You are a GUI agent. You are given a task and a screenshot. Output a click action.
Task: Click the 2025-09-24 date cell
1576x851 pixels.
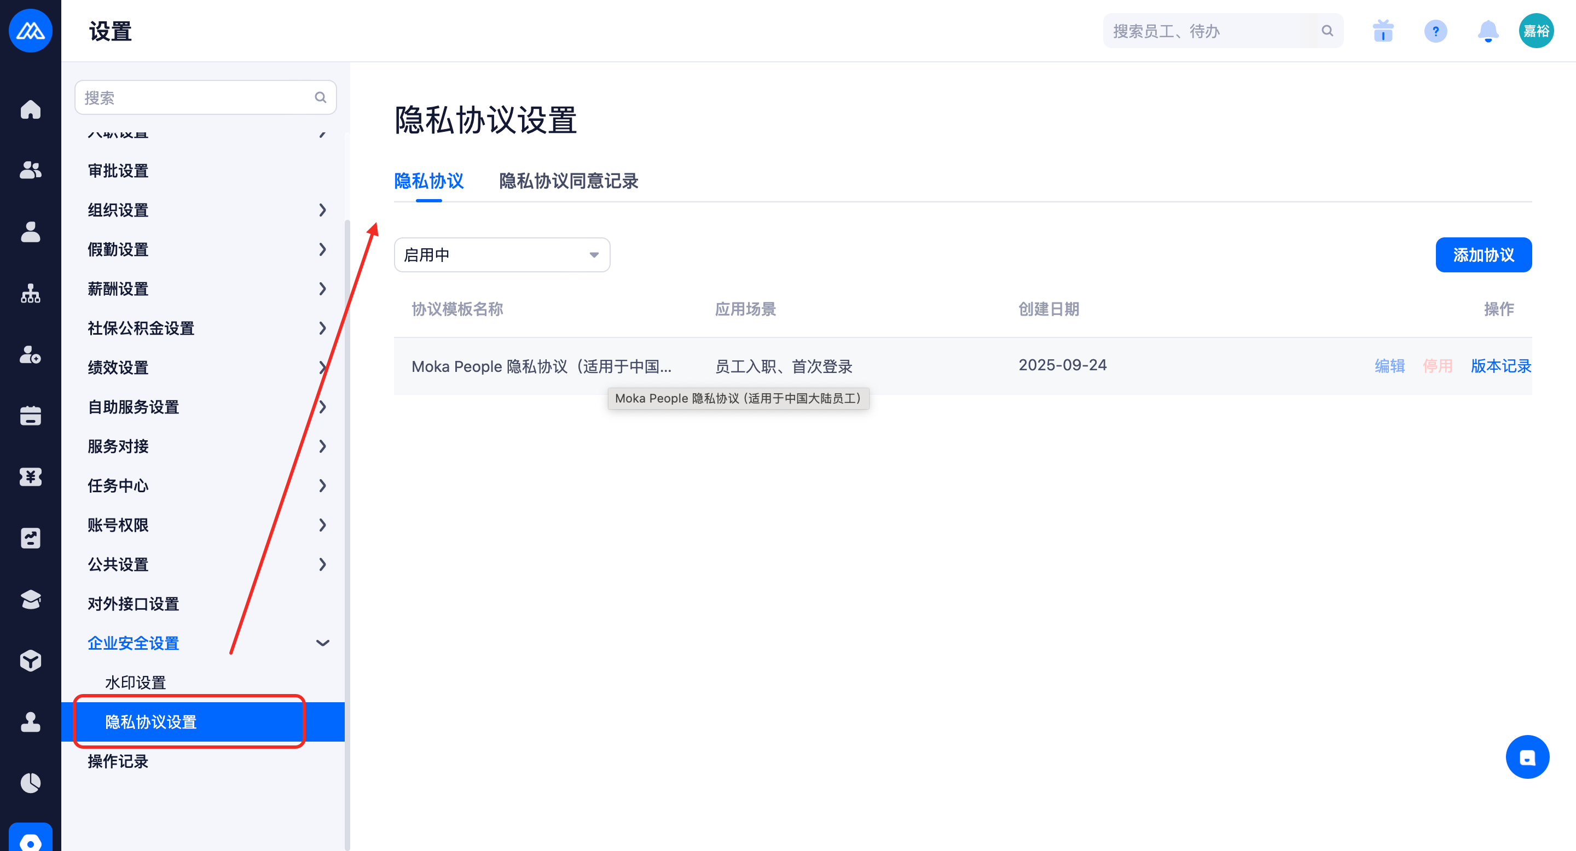pos(1063,365)
